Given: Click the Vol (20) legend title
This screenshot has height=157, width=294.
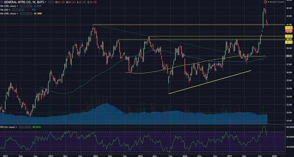Looking at the screenshot, I should coord(4,10).
